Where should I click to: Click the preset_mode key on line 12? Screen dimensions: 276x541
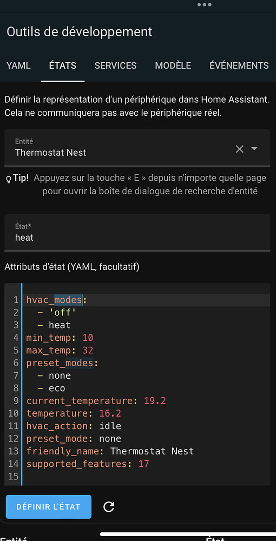57,439
